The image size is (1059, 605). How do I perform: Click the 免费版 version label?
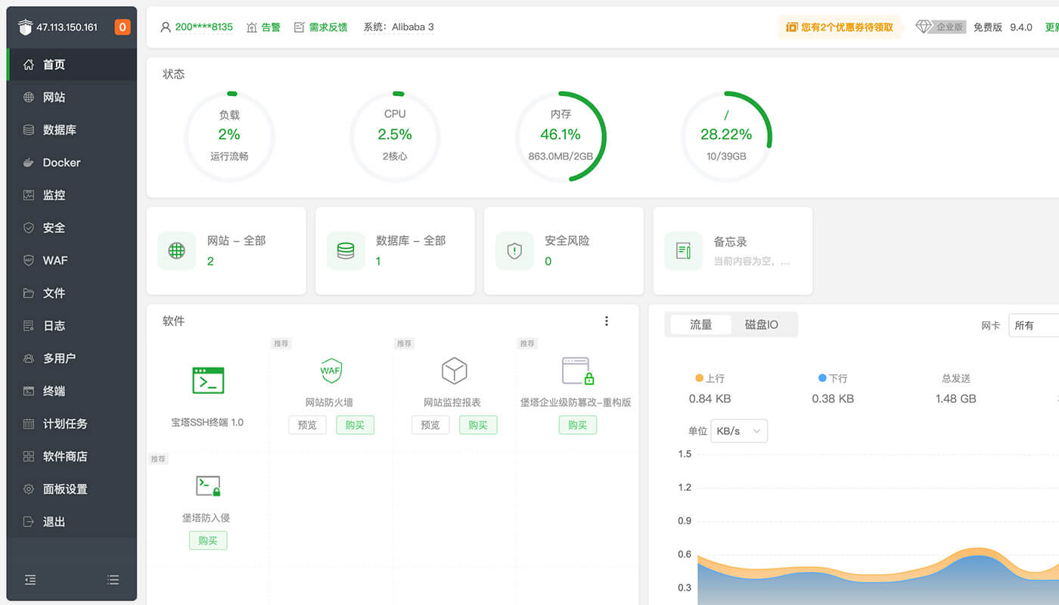click(988, 27)
